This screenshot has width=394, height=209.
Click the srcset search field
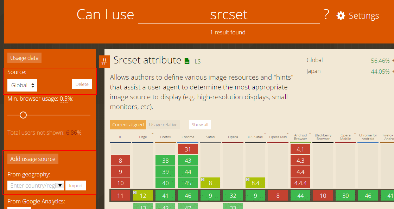[x=229, y=14]
